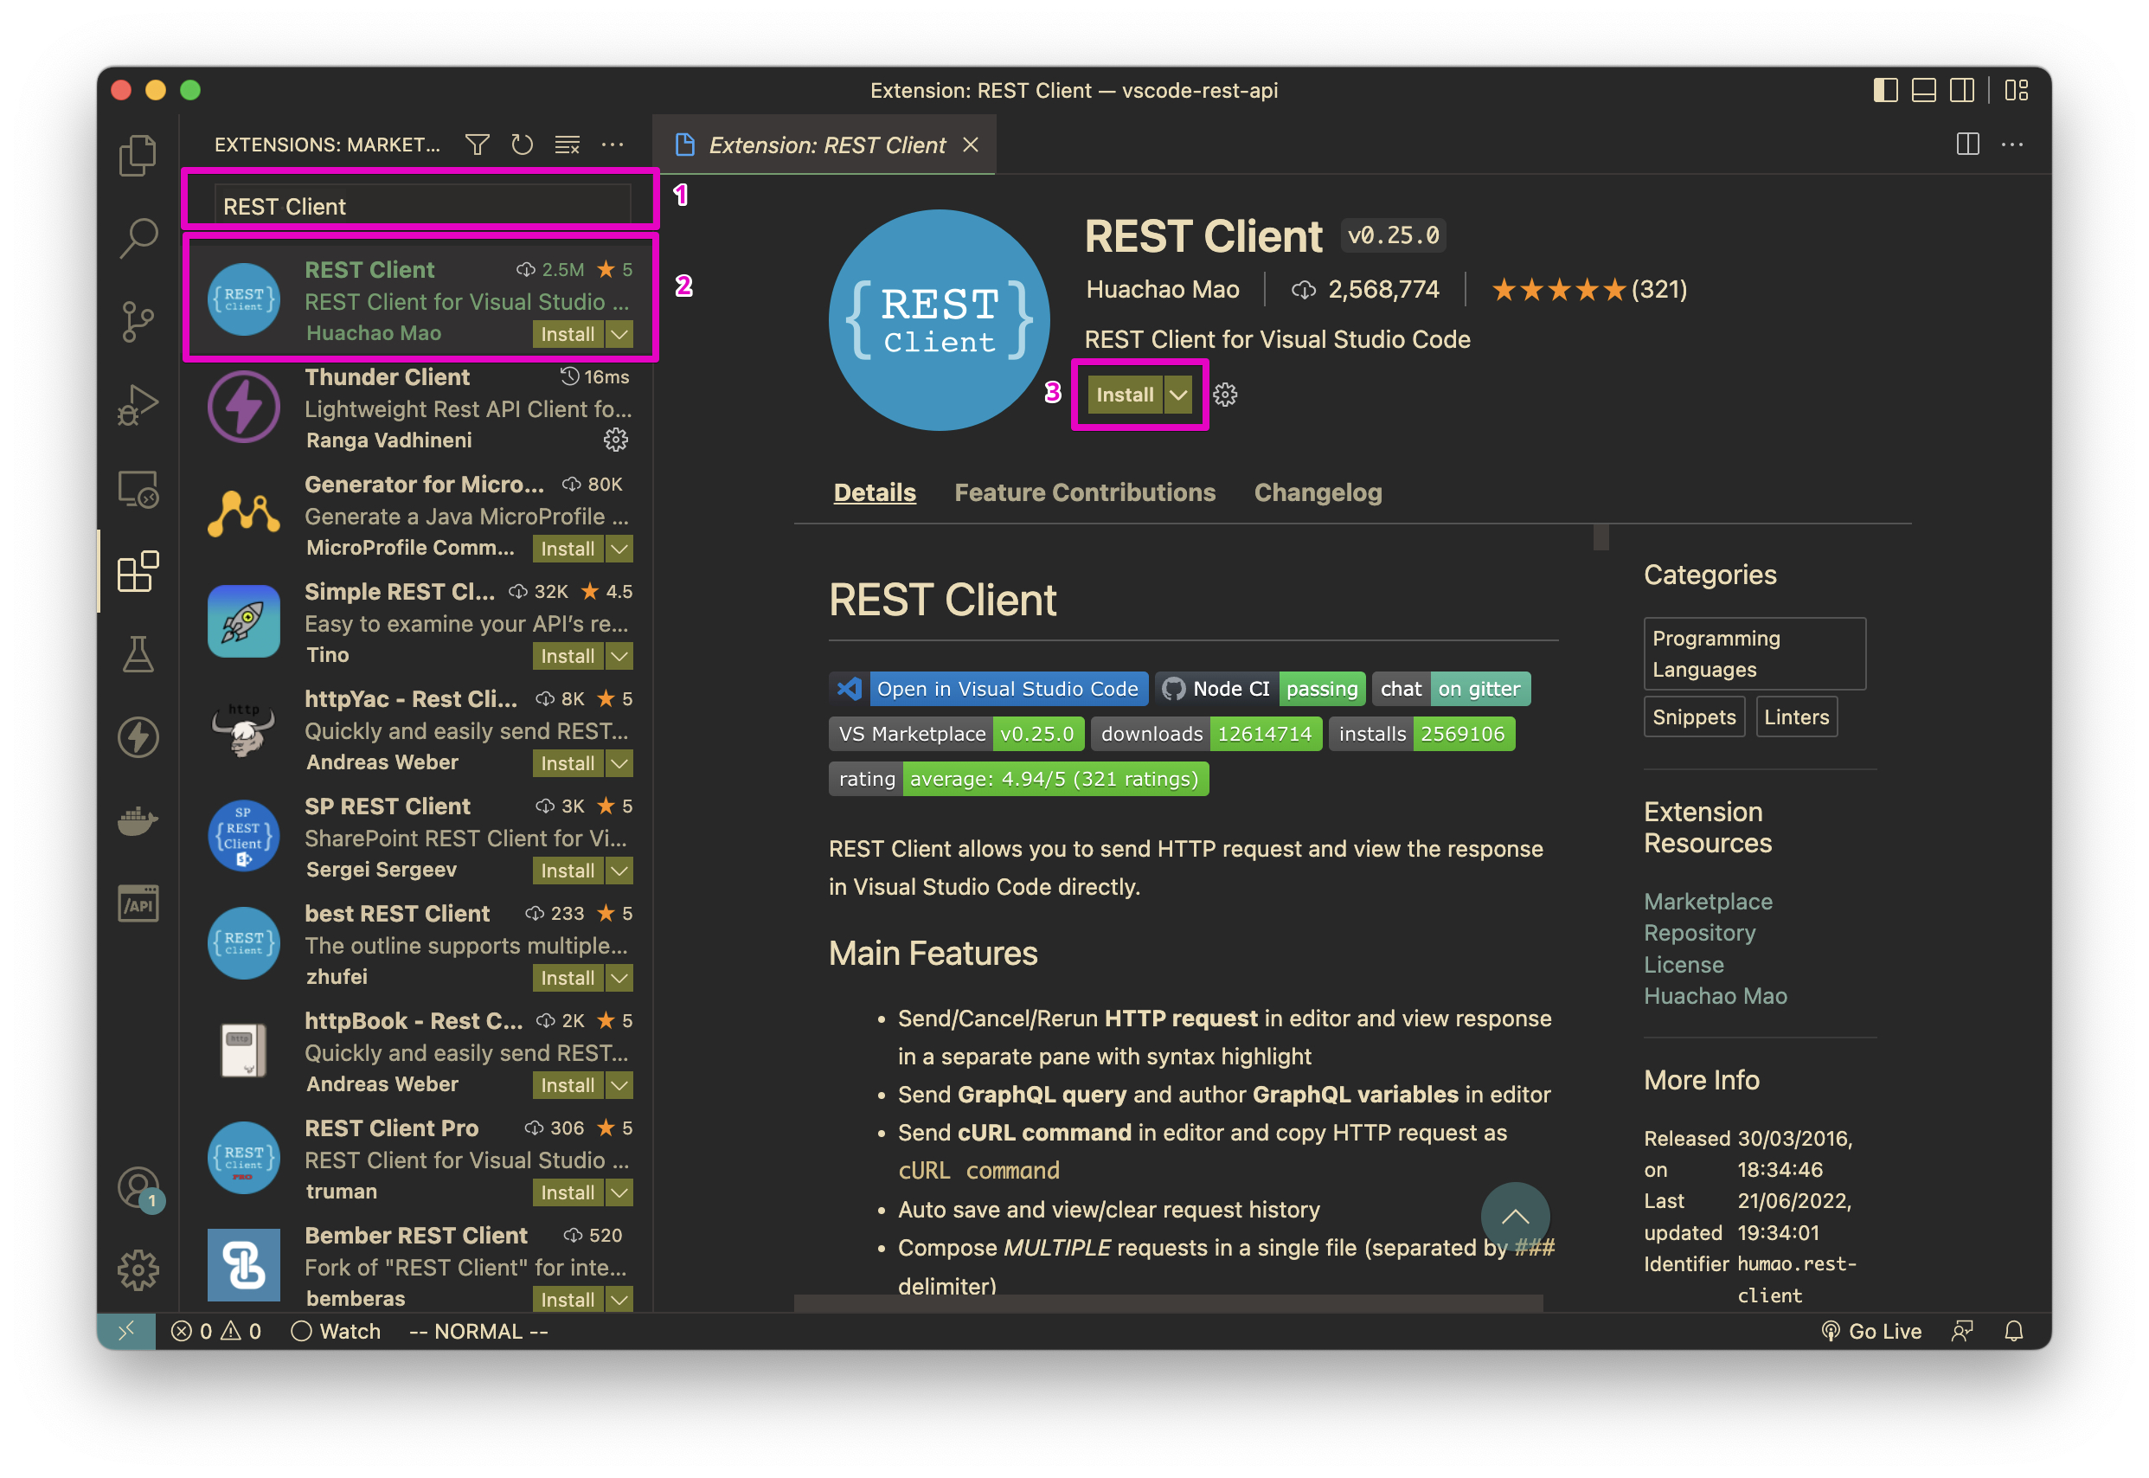2149x1478 pixels.
Task: Close the Extension: REST Client tab
Action: tap(971, 145)
